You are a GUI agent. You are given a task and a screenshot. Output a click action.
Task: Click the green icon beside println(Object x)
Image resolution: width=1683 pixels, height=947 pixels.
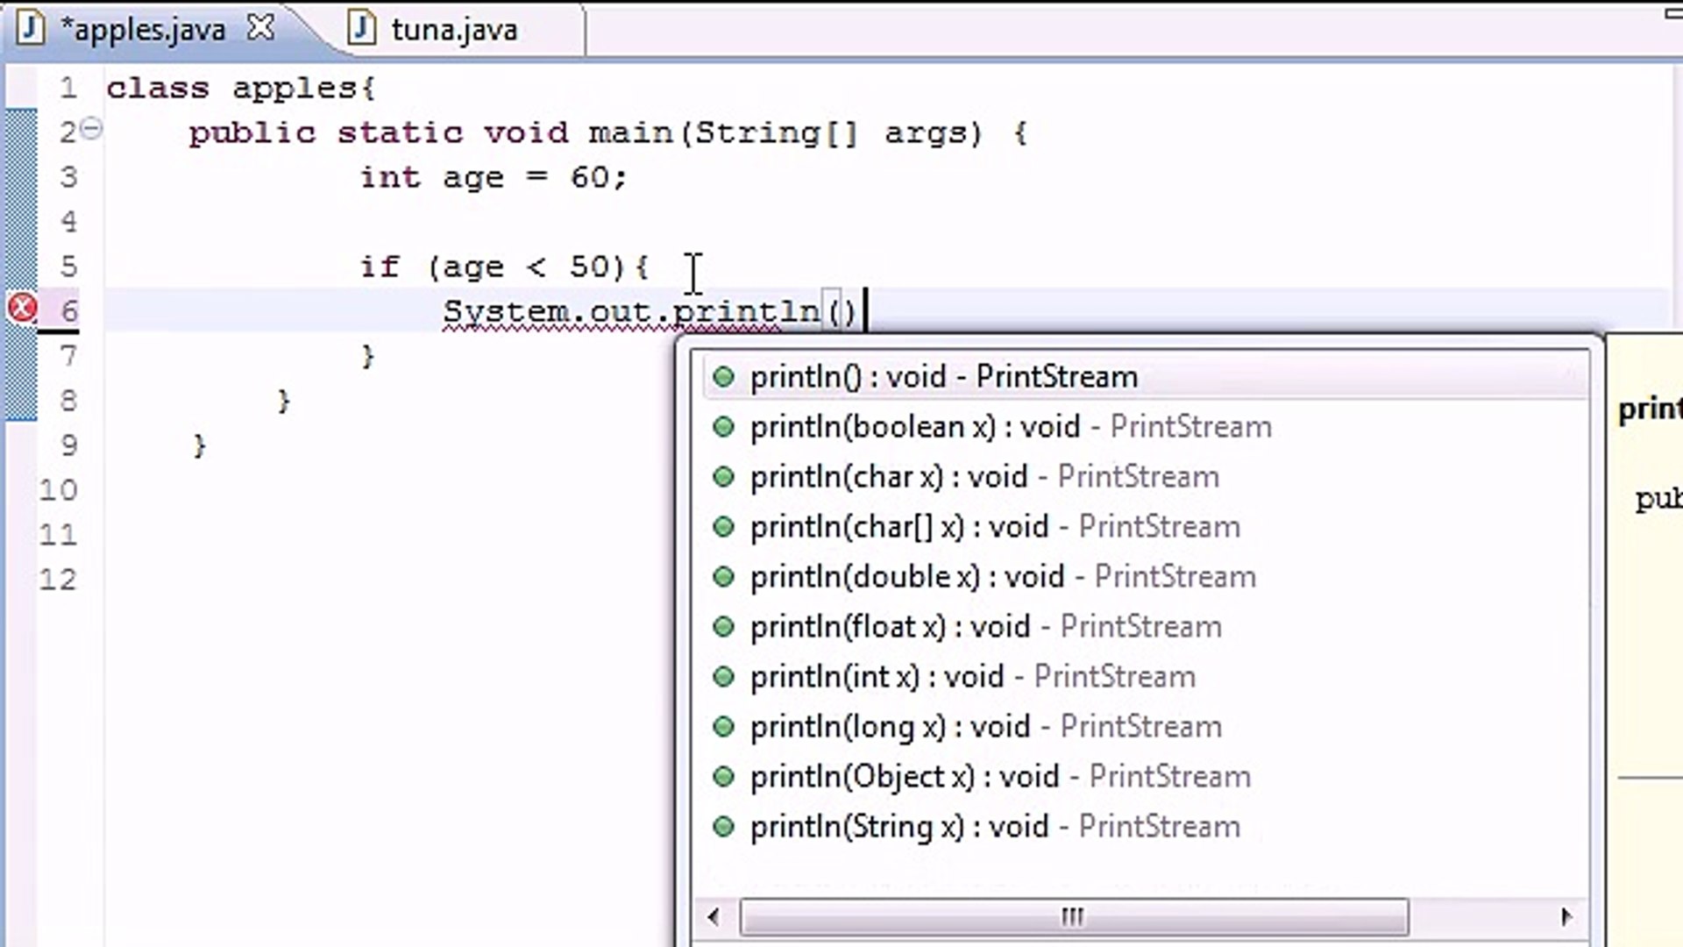[x=724, y=776]
